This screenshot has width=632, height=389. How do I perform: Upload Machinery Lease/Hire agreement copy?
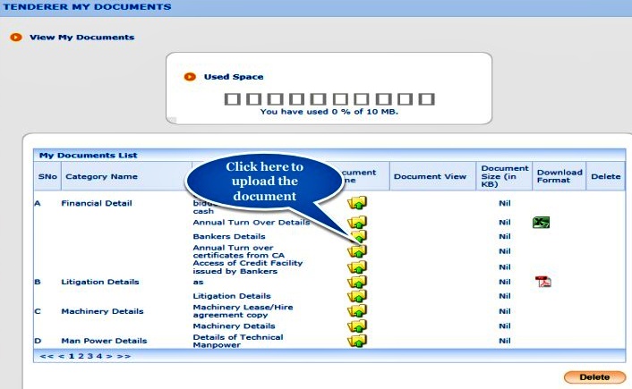[x=357, y=311]
